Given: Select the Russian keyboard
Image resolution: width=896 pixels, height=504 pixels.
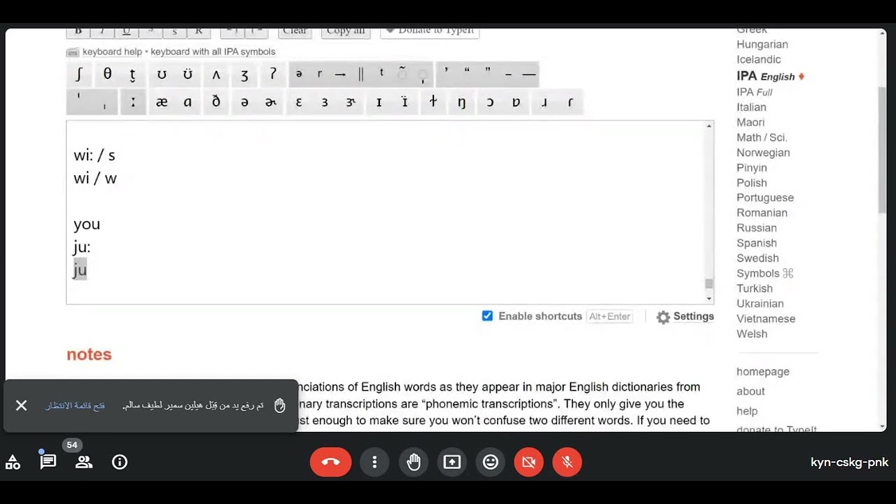Looking at the screenshot, I should [757, 228].
